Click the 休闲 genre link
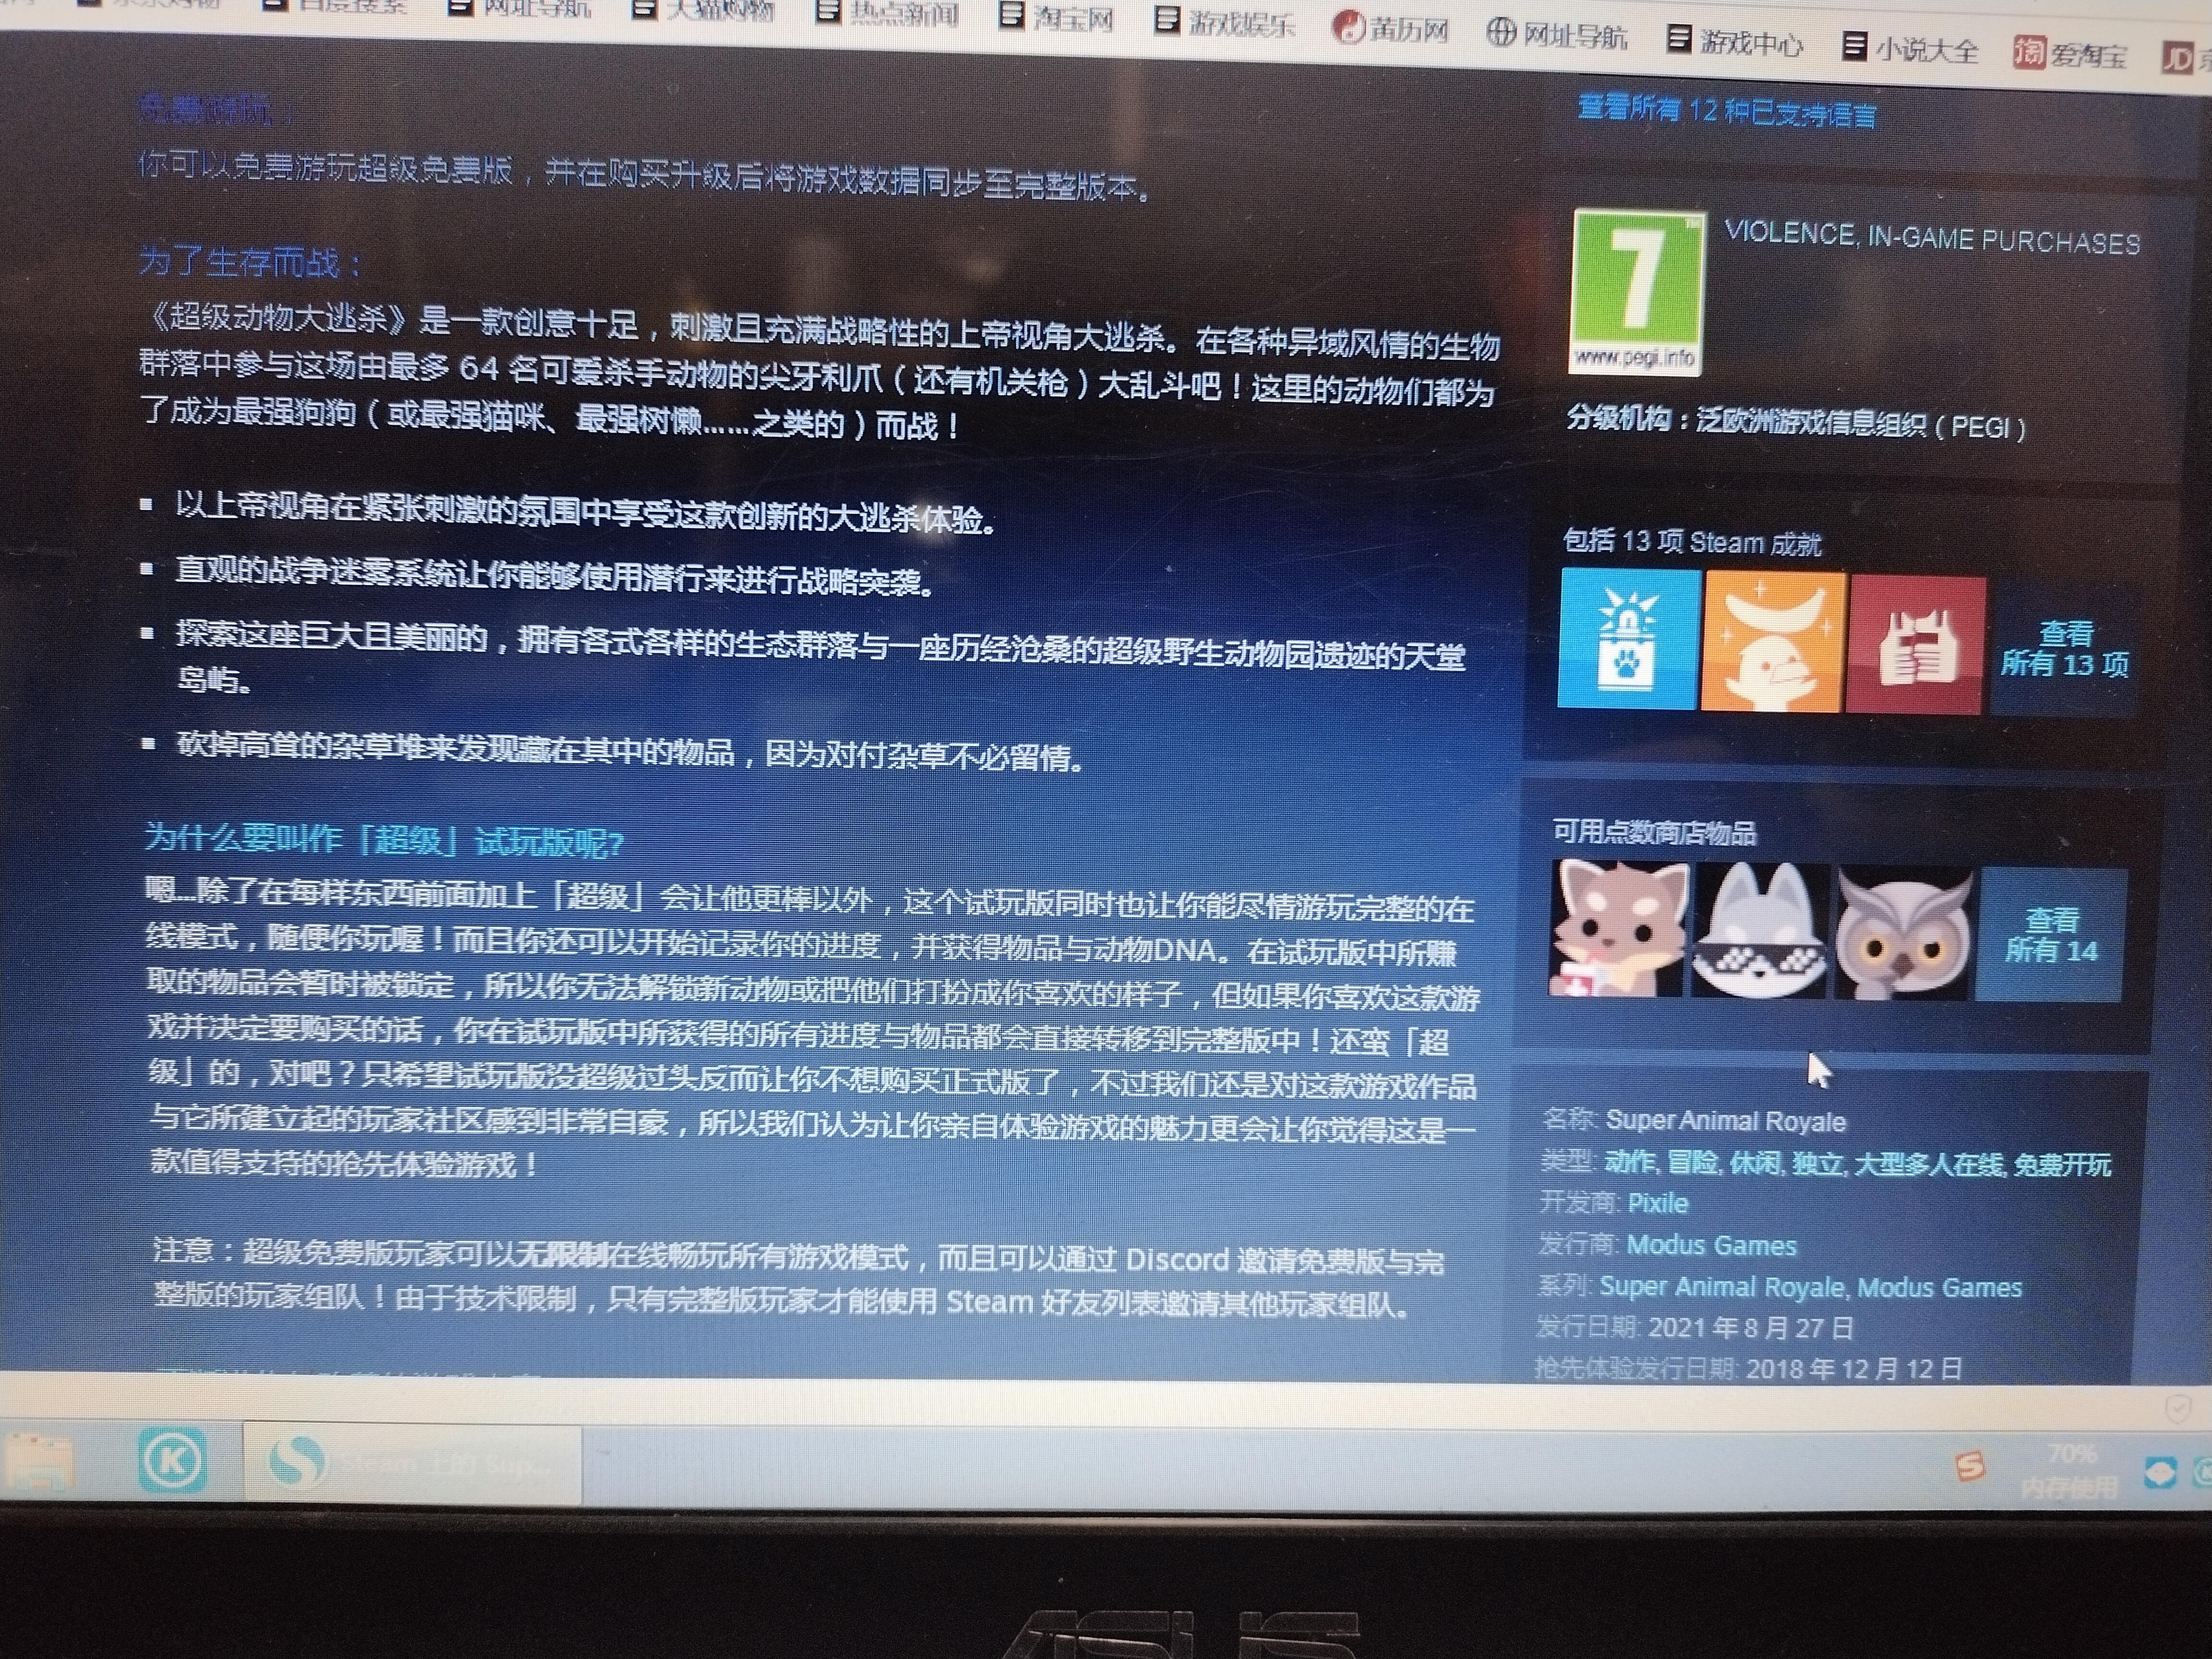This screenshot has width=2212, height=1659. click(1754, 1163)
